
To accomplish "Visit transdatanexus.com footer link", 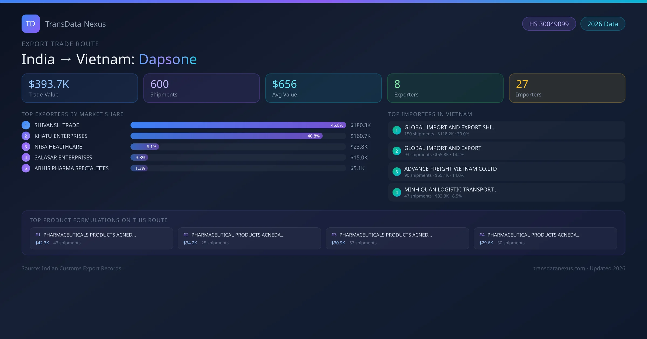I will pyautogui.click(x=559, y=268).
